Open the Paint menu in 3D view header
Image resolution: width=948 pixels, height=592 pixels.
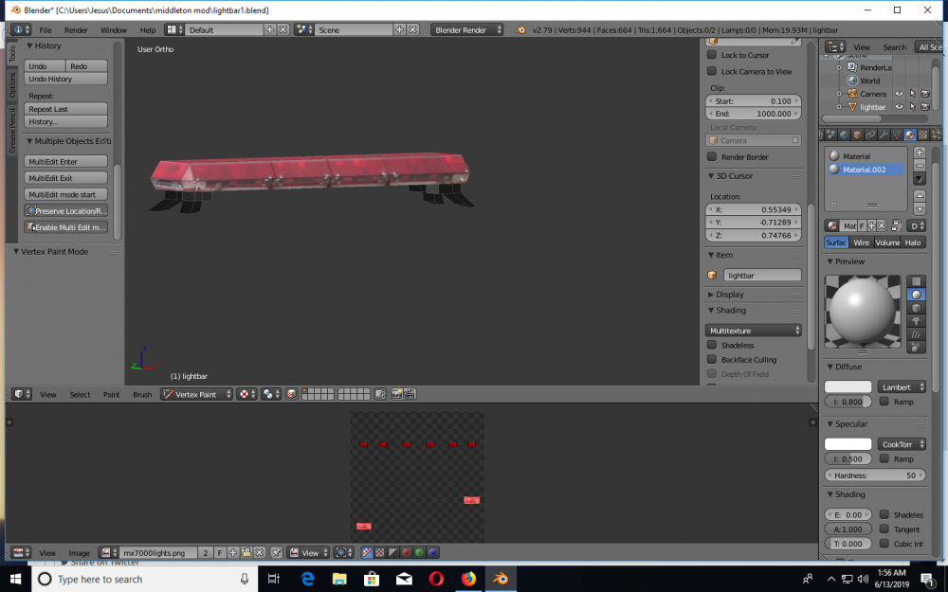(111, 394)
